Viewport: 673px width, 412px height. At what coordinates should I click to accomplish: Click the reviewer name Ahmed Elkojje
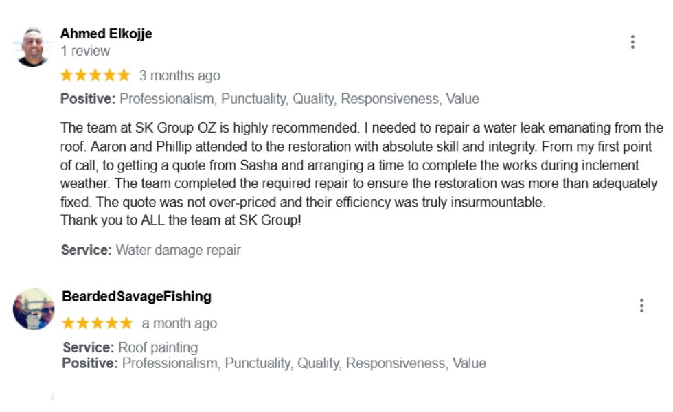[106, 34]
